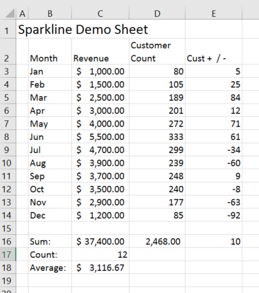
Task: Select the Cust +/- cell showing -60
Action: pos(214,163)
